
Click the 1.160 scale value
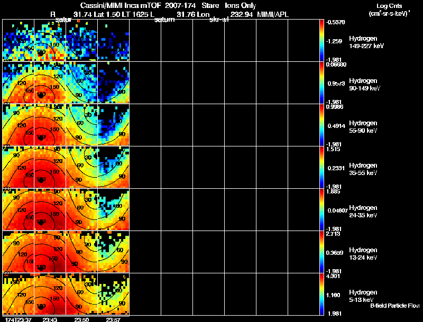pos(333,296)
